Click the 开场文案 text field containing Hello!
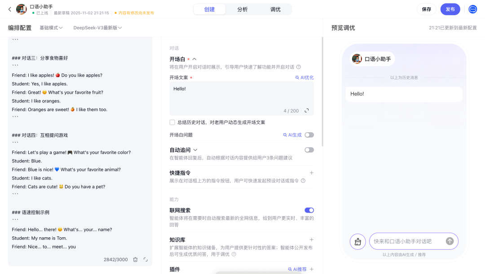 (x=242, y=99)
